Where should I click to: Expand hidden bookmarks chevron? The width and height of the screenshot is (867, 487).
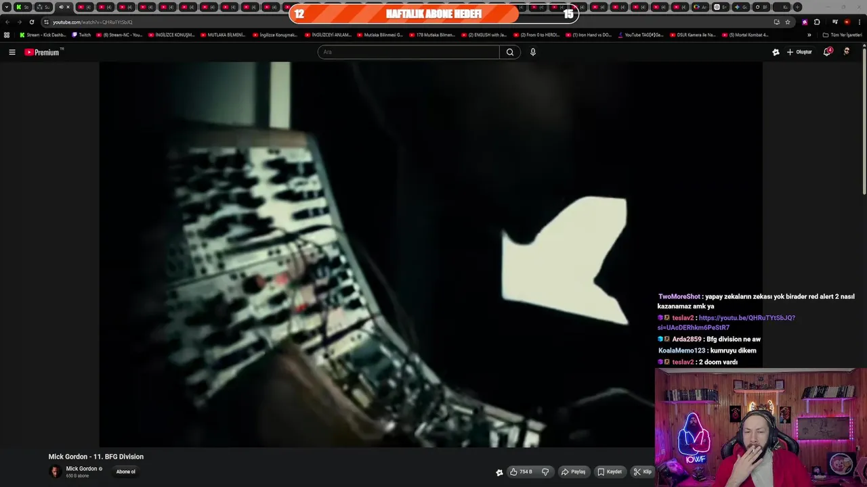pyautogui.click(x=809, y=34)
